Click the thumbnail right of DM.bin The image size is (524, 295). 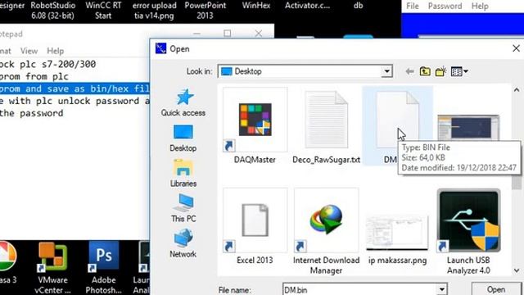(x=468, y=128)
